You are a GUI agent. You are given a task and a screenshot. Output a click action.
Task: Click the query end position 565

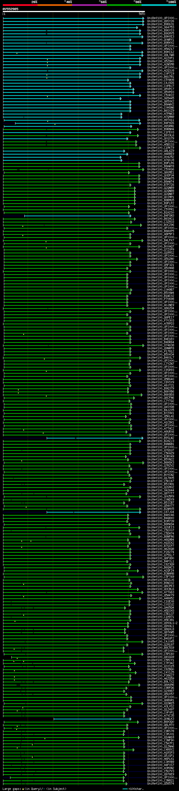point(141,14)
